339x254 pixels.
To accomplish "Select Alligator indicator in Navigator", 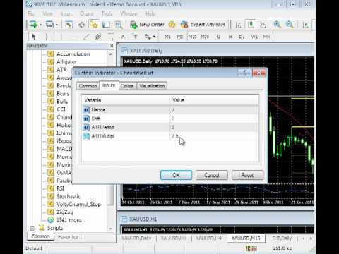I will [66, 62].
